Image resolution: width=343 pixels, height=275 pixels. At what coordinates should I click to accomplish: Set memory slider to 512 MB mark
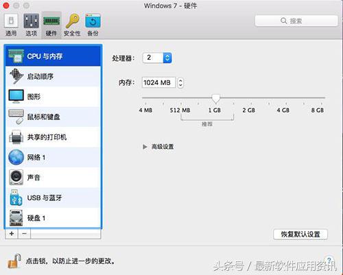pyautogui.click(x=181, y=97)
